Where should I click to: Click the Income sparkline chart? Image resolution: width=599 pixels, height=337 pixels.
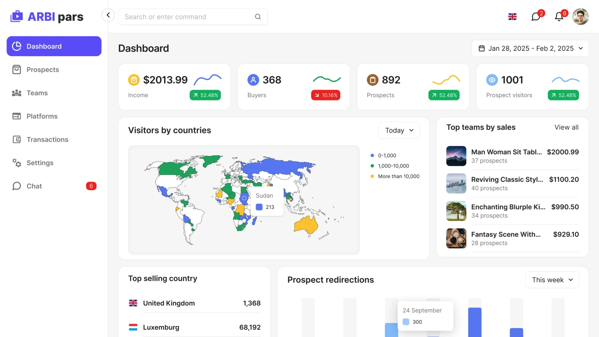pos(207,80)
